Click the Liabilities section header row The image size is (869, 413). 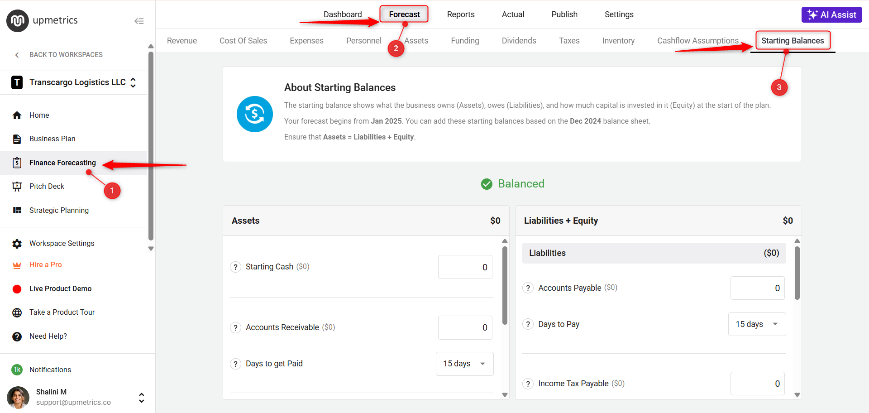coord(654,253)
